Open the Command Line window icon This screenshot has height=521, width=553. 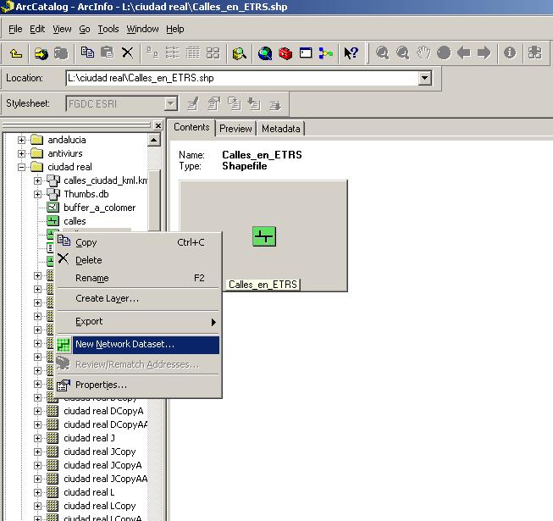pyautogui.click(x=306, y=53)
